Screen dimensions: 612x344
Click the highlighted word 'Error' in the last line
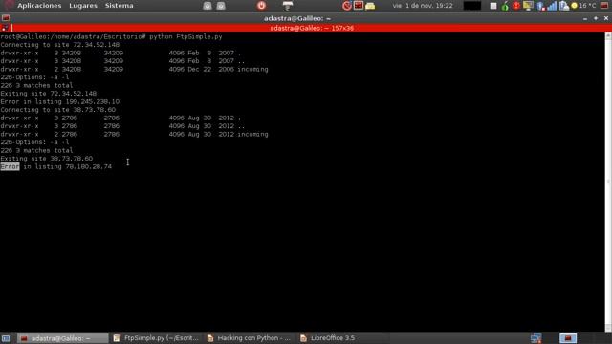click(x=10, y=166)
